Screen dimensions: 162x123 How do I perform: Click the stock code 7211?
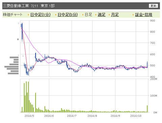click(34, 6)
